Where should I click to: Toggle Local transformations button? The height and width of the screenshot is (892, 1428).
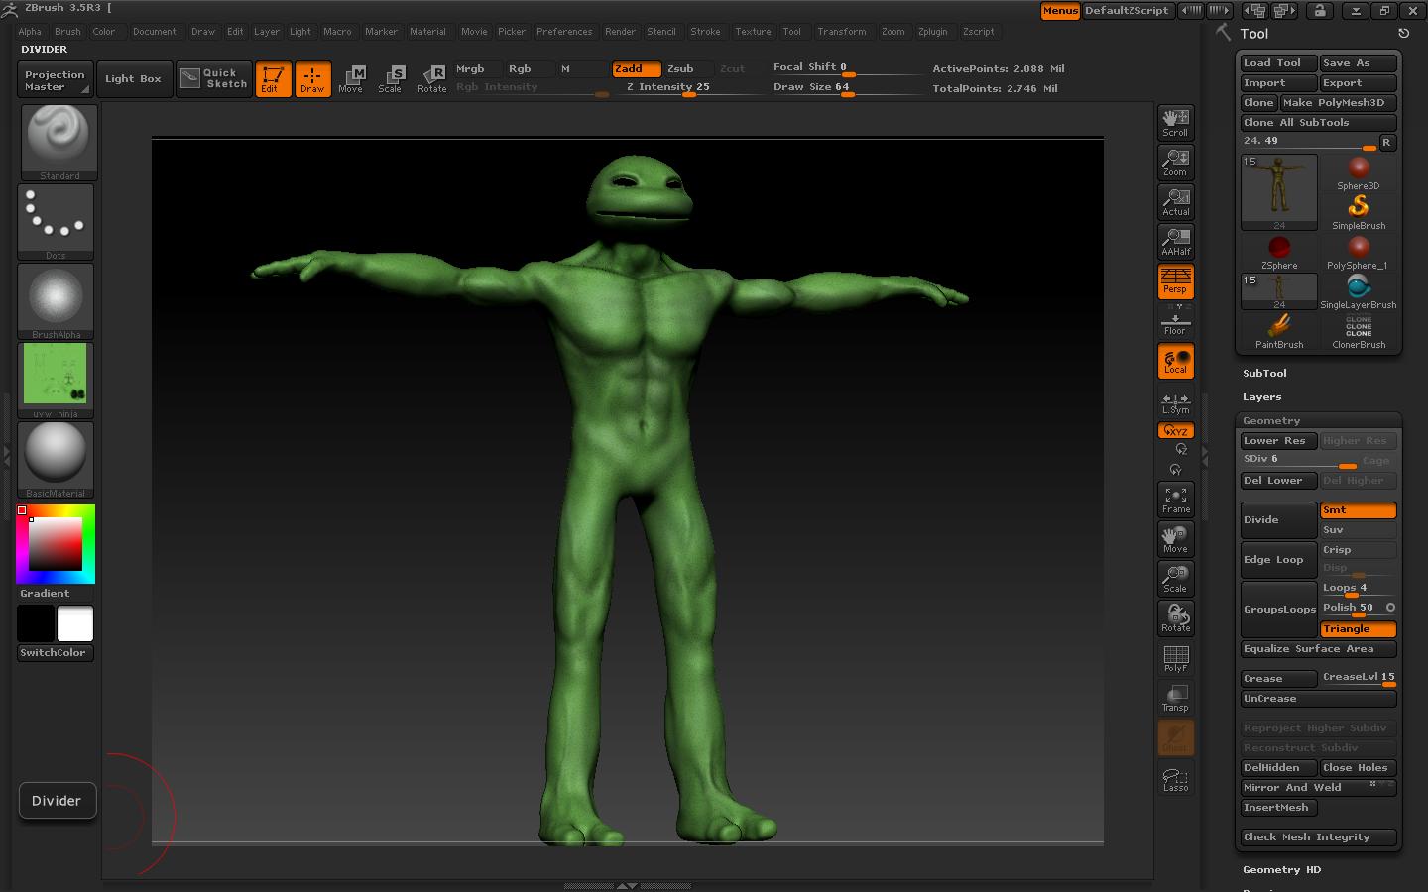pos(1175,361)
